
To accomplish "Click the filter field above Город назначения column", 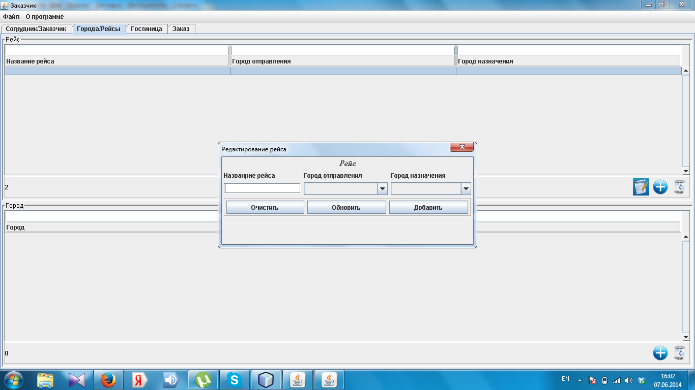I will 569,51.
